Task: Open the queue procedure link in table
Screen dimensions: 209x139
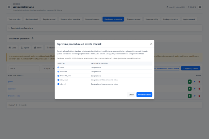Action: pos(10,82)
